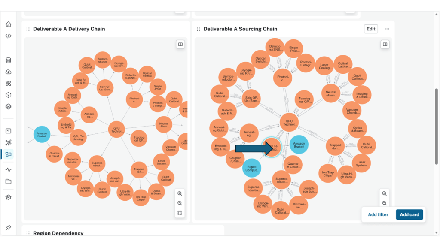Select the stacked layers icon in sidebar
Image resolution: width=440 pixels, height=247 pixels.
[x=8, y=107]
